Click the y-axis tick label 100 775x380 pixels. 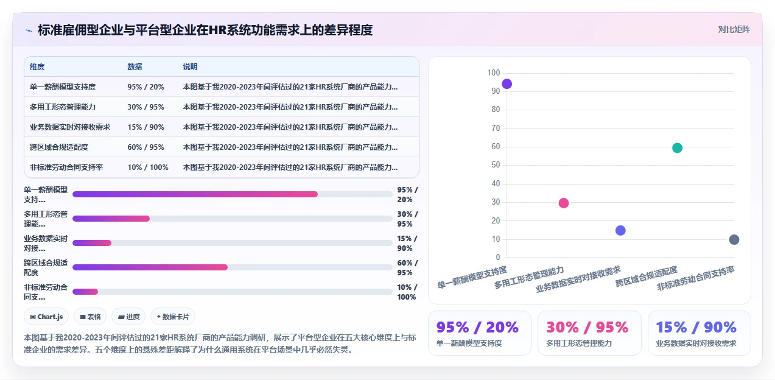(493, 73)
